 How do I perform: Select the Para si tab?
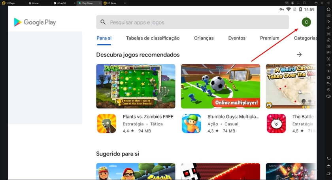pyautogui.click(x=104, y=38)
